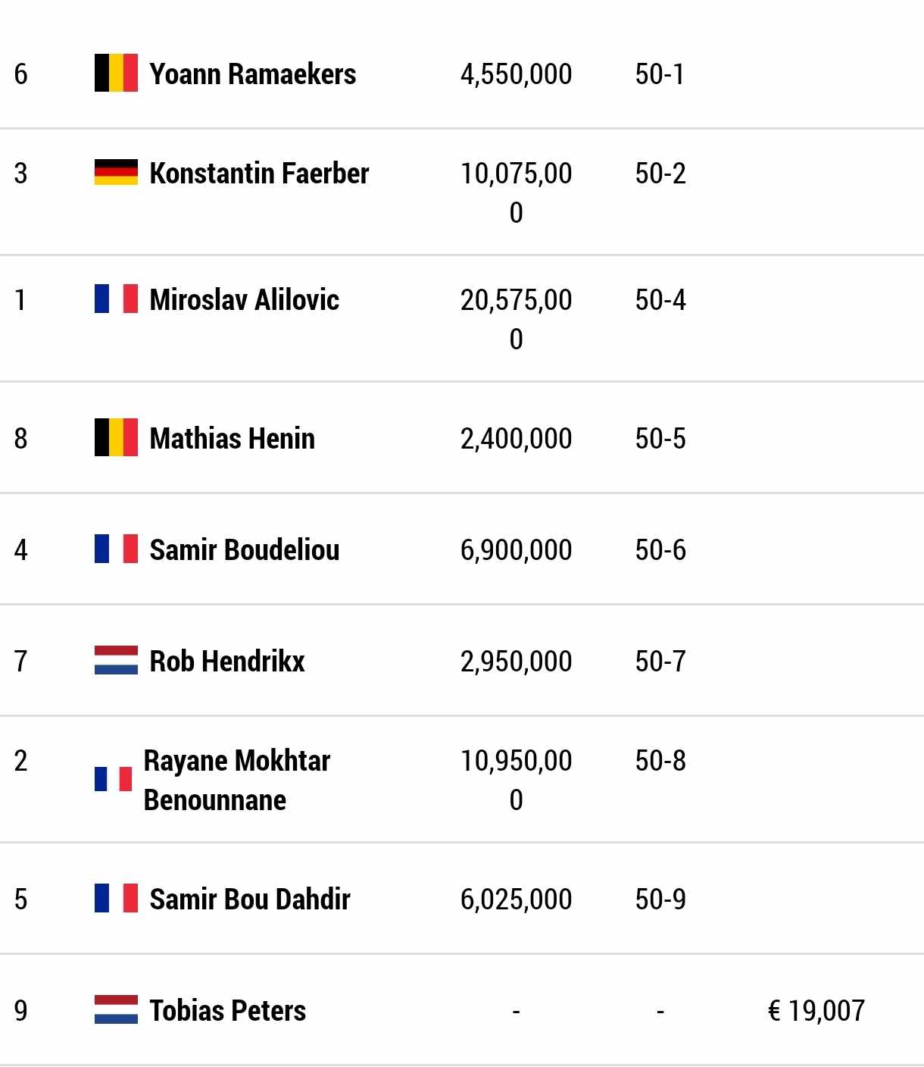Open Rob Hendrikx profile link
The image size is (924, 1067).
click(x=227, y=662)
